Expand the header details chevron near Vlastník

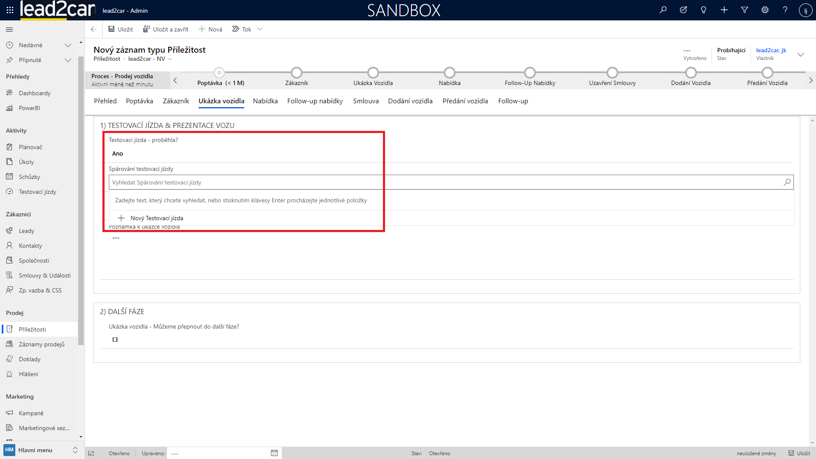click(801, 54)
